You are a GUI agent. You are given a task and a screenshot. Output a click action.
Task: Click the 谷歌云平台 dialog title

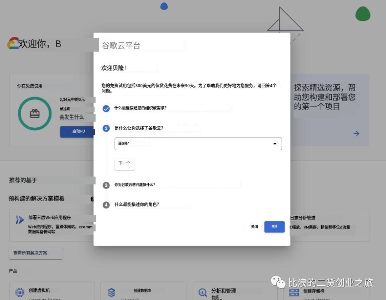[121, 45]
